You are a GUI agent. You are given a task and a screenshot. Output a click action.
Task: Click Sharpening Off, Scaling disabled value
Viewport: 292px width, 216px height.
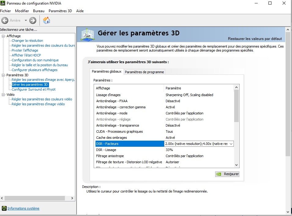189,95
